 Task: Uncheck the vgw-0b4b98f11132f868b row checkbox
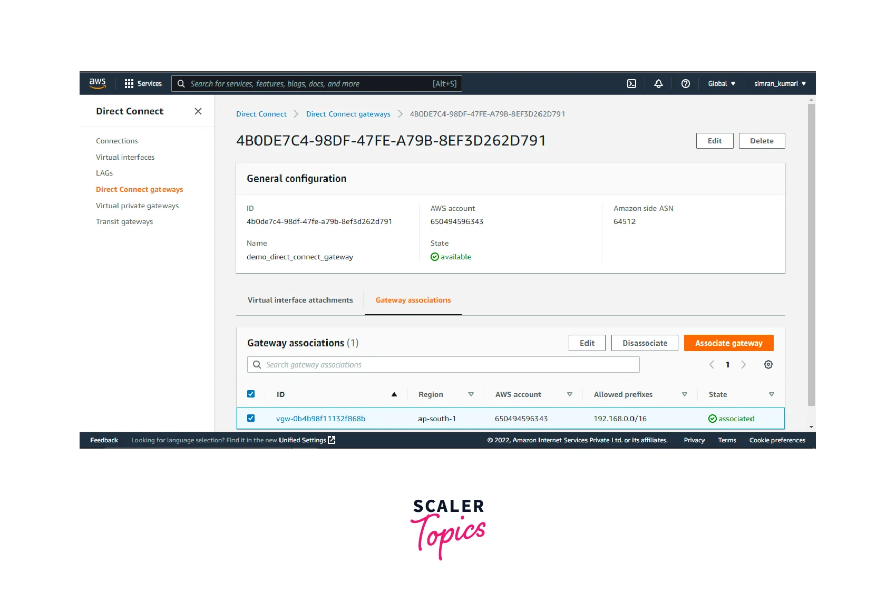(x=251, y=419)
